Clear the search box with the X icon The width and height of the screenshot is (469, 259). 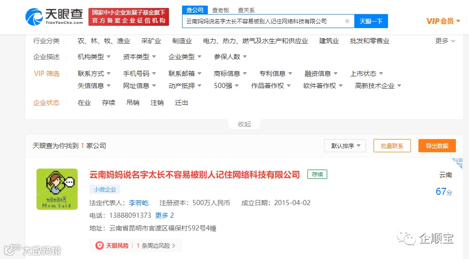[x=347, y=21]
